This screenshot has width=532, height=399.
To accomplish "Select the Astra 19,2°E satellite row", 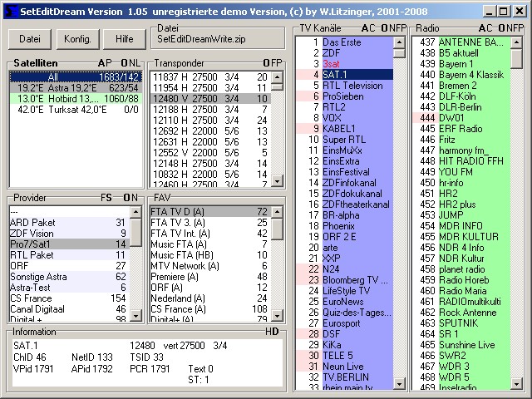I will pyautogui.click(x=76, y=88).
